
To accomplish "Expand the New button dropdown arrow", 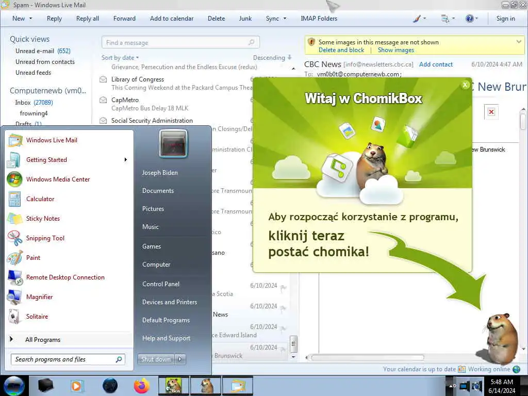I will [x=30, y=19].
